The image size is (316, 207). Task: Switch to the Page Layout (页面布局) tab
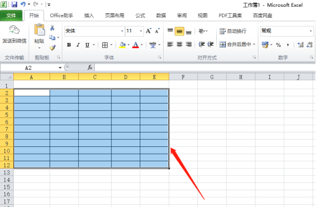tap(115, 15)
